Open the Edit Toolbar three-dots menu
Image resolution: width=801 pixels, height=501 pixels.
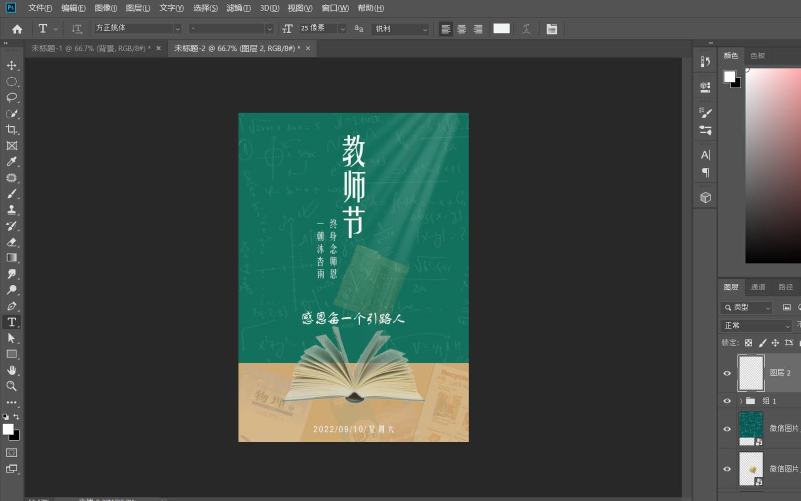[11, 402]
